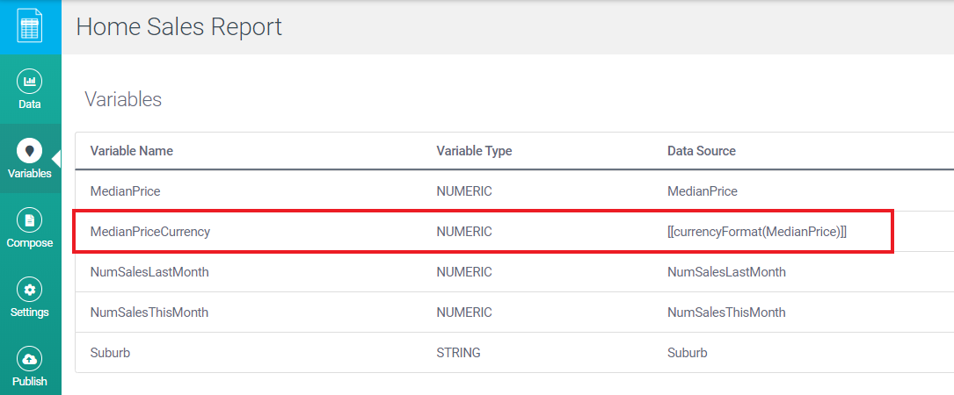Select the Variables pin icon
This screenshot has height=395, width=954.
[30, 151]
